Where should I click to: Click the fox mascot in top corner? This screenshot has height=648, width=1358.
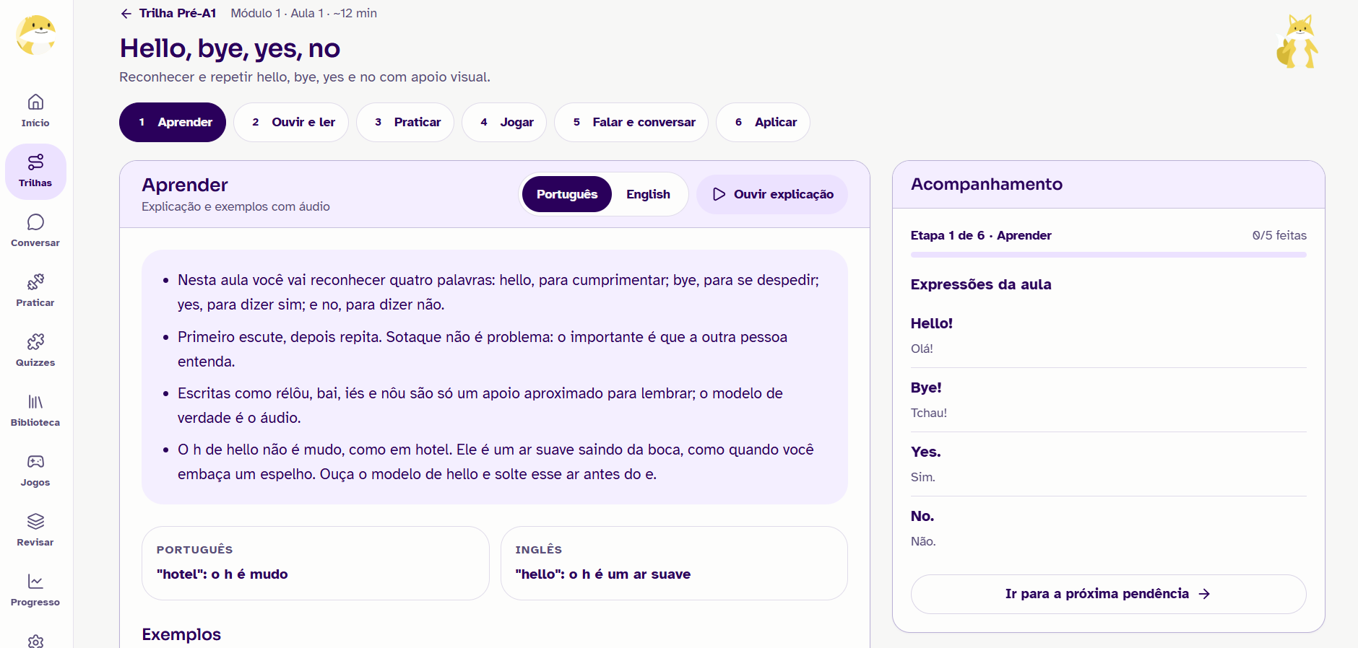(1297, 42)
